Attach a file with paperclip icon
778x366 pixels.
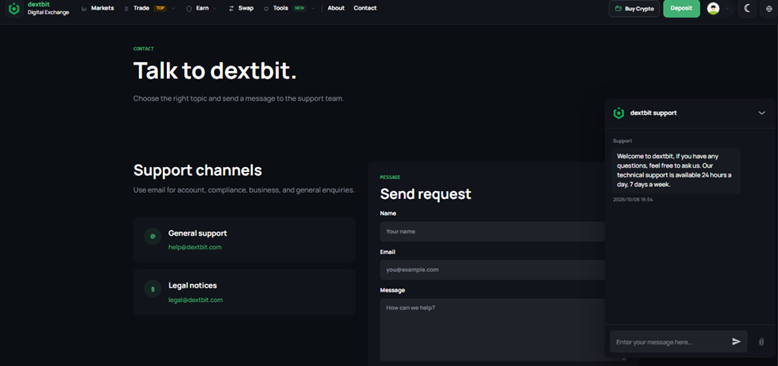pos(761,342)
